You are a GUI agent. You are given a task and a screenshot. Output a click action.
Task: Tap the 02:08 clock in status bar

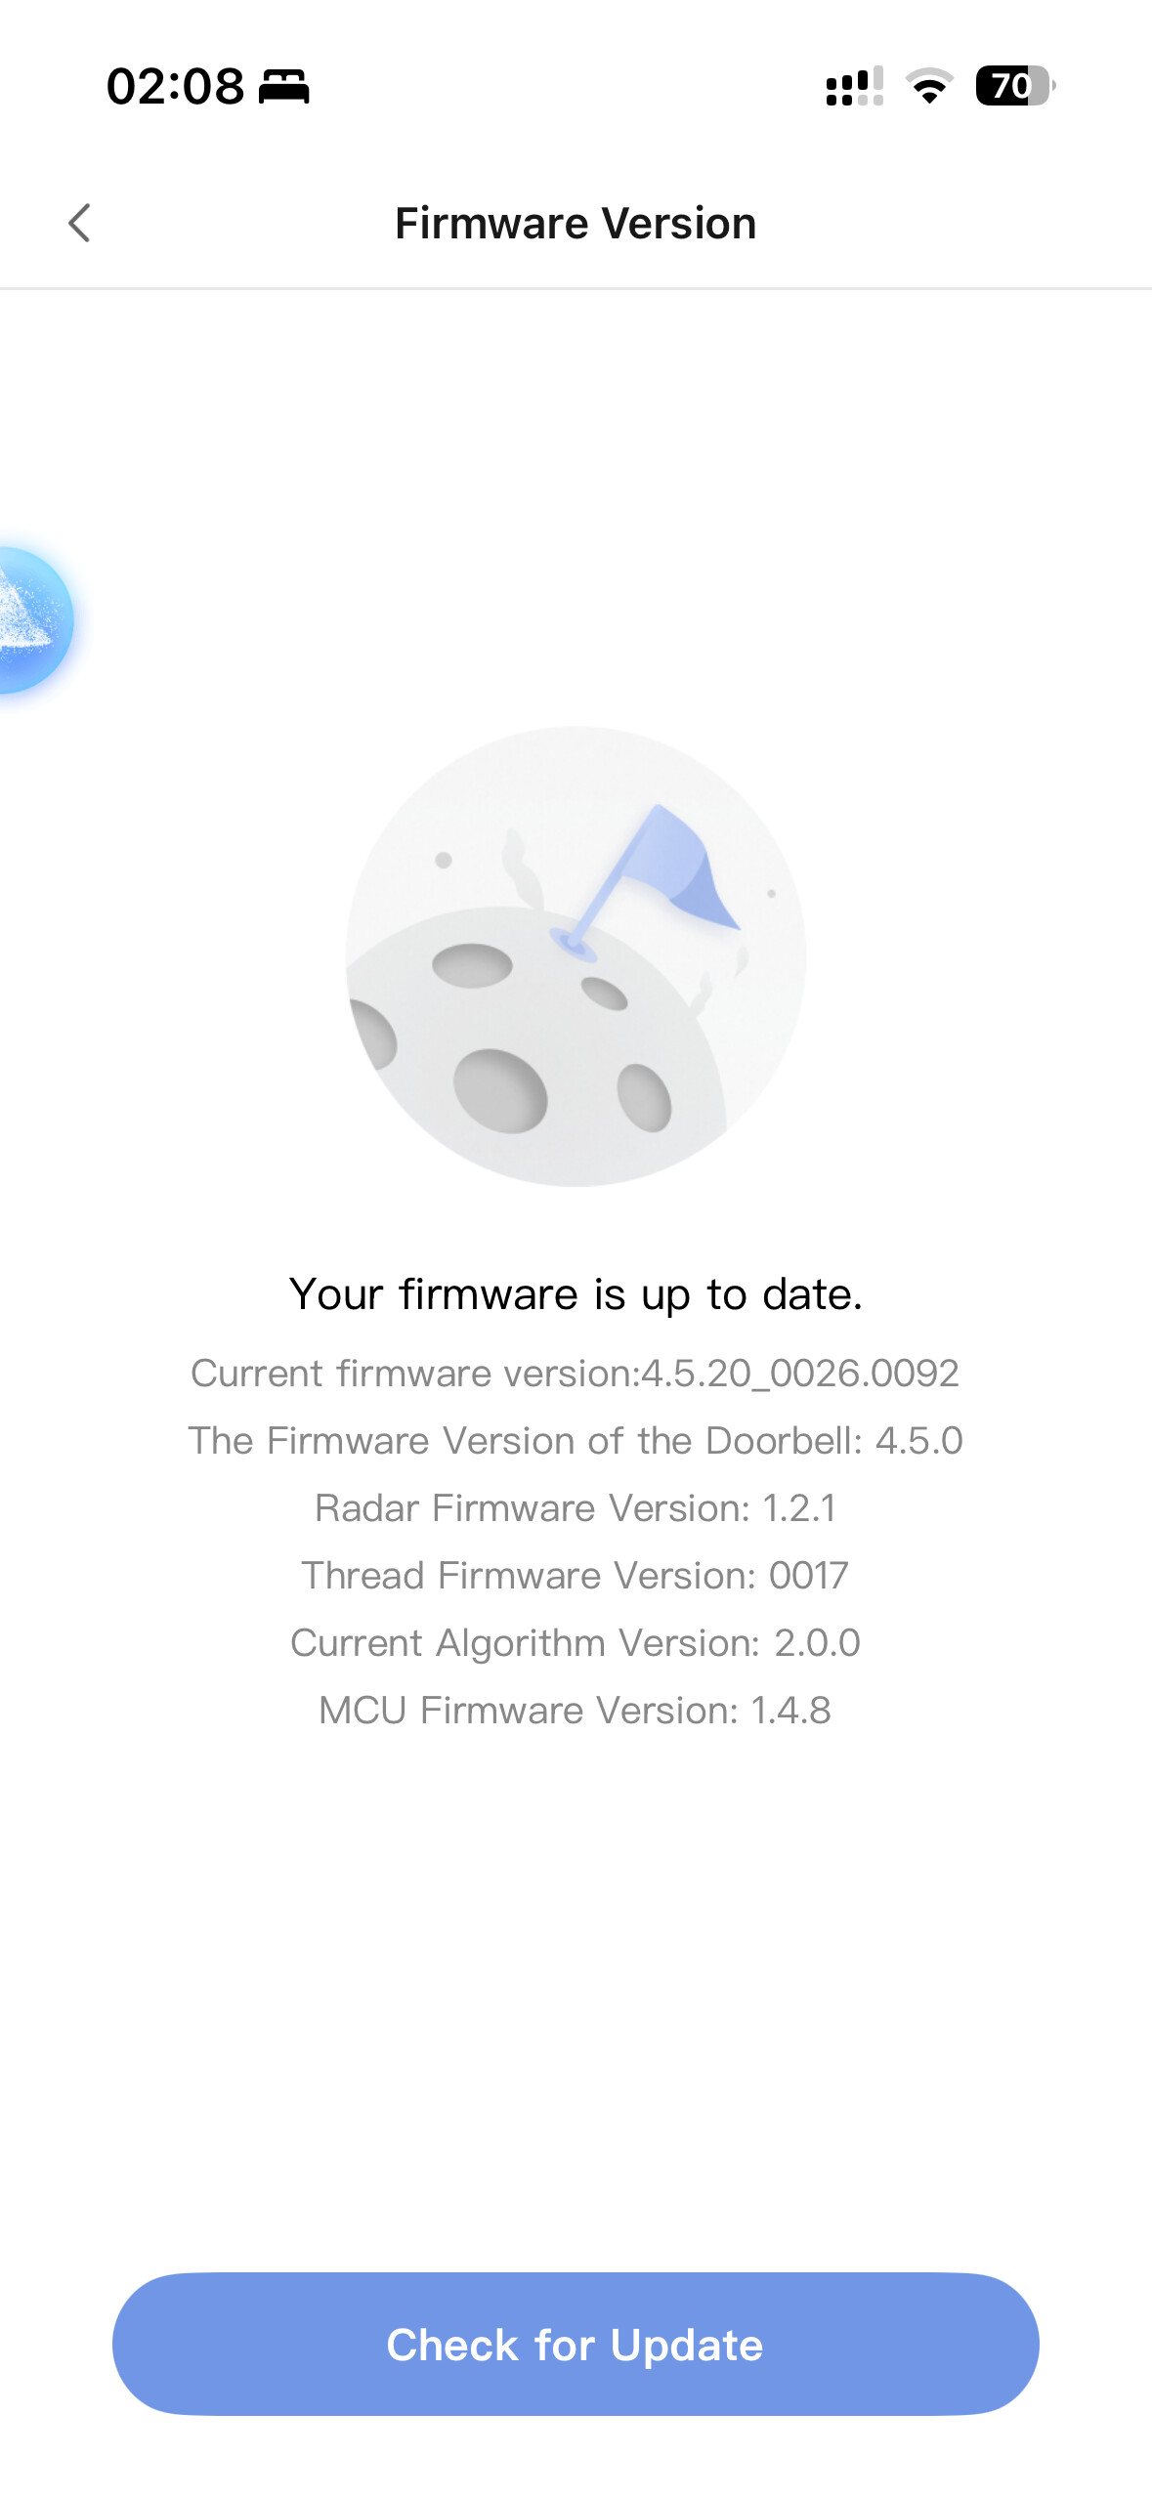pyautogui.click(x=176, y=87)
